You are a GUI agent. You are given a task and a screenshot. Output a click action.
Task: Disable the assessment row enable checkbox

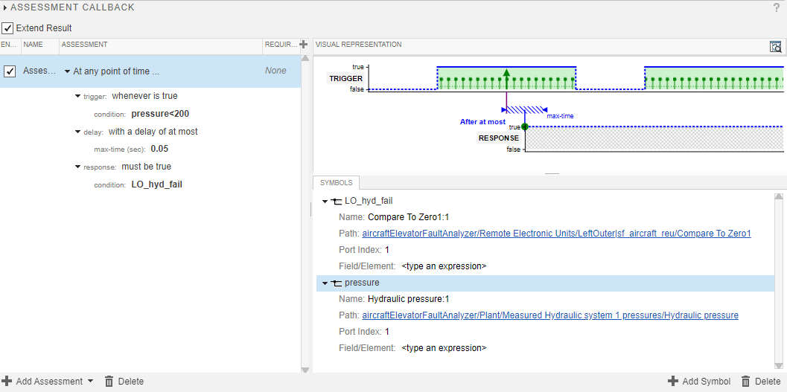point(10,71)
